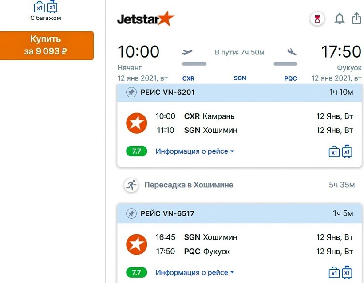The width and height of the screenshot is (364, 283).
Task: Click the share icon at top right
Action: click(356, 18)
